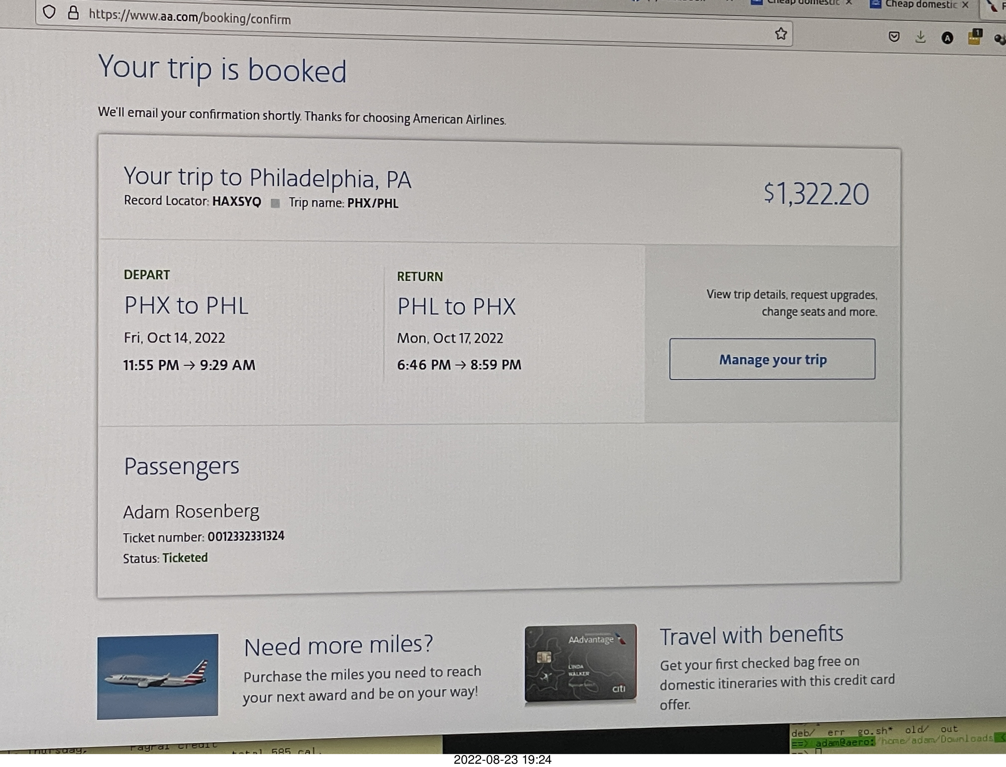1006x767 pixels.
Task: Open the Pocket save icon
Action: 894,36
